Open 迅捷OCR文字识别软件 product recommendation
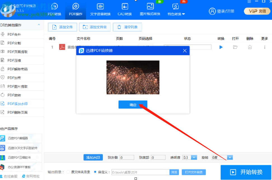This screenshot has height=180, width=272. tap(21, 148)
